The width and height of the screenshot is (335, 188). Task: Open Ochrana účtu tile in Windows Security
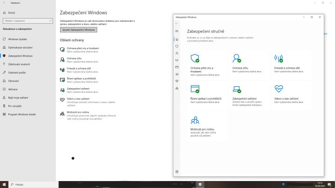(x=248, y=65)
